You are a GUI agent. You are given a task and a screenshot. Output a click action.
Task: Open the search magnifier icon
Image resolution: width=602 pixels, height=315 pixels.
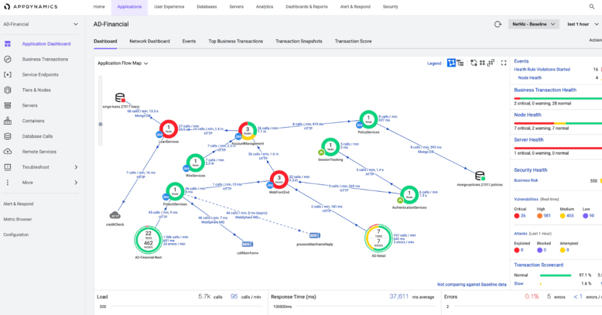click(x=591, y=6)
